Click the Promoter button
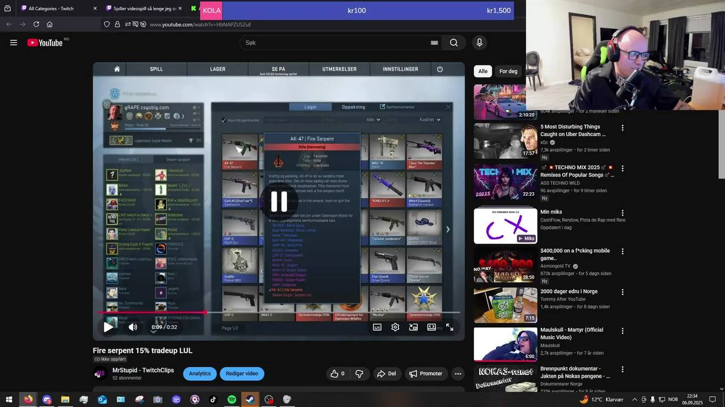The width and height of the screenshot is (725, 407). click(426, 374)
